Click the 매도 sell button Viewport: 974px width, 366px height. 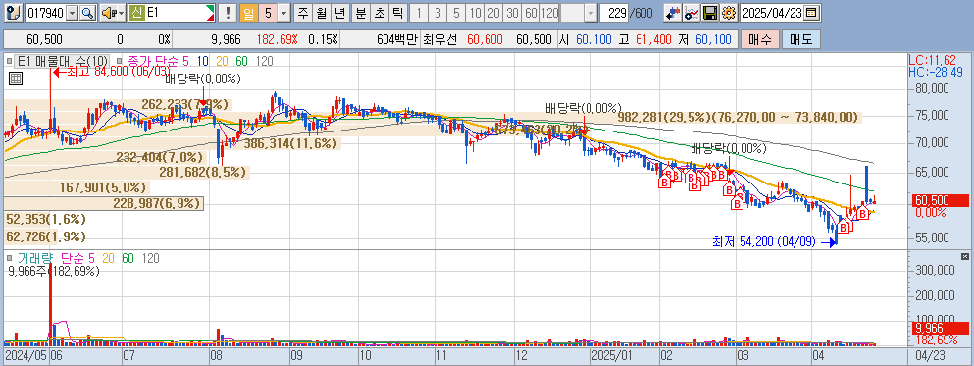pyautogui.click(x=800, y=40)
